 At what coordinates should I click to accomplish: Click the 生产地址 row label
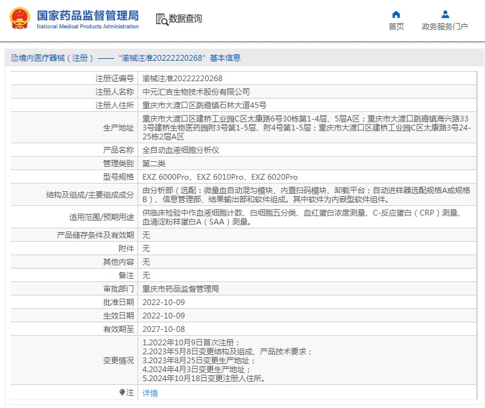click(x=118, y=128)
